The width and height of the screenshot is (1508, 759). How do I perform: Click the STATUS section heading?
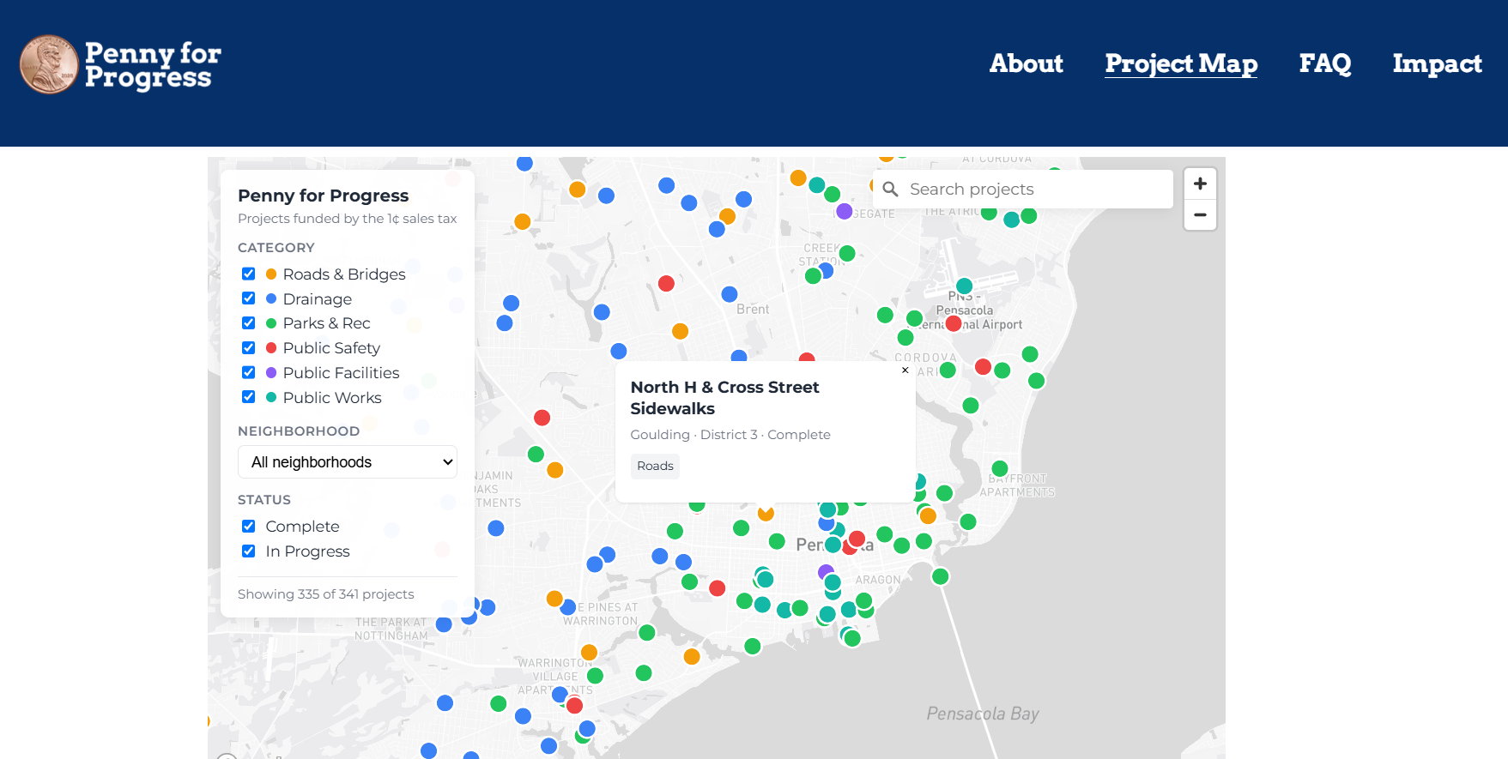(x=264, y=500)
